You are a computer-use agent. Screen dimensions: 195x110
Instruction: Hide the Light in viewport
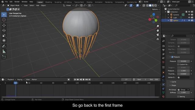coord(189,17)
